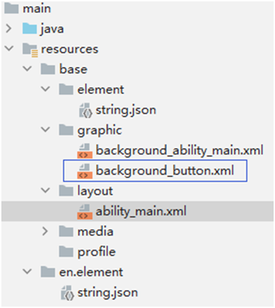Collapse the en.element folder chevron
Screen dimensions: 275x308
pyautogui.click(x=27, y=271)
